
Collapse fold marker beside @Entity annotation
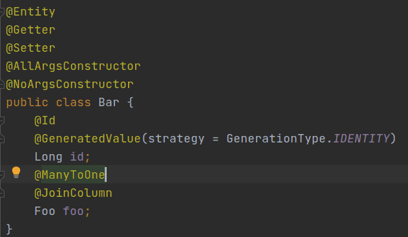point(2,12)
